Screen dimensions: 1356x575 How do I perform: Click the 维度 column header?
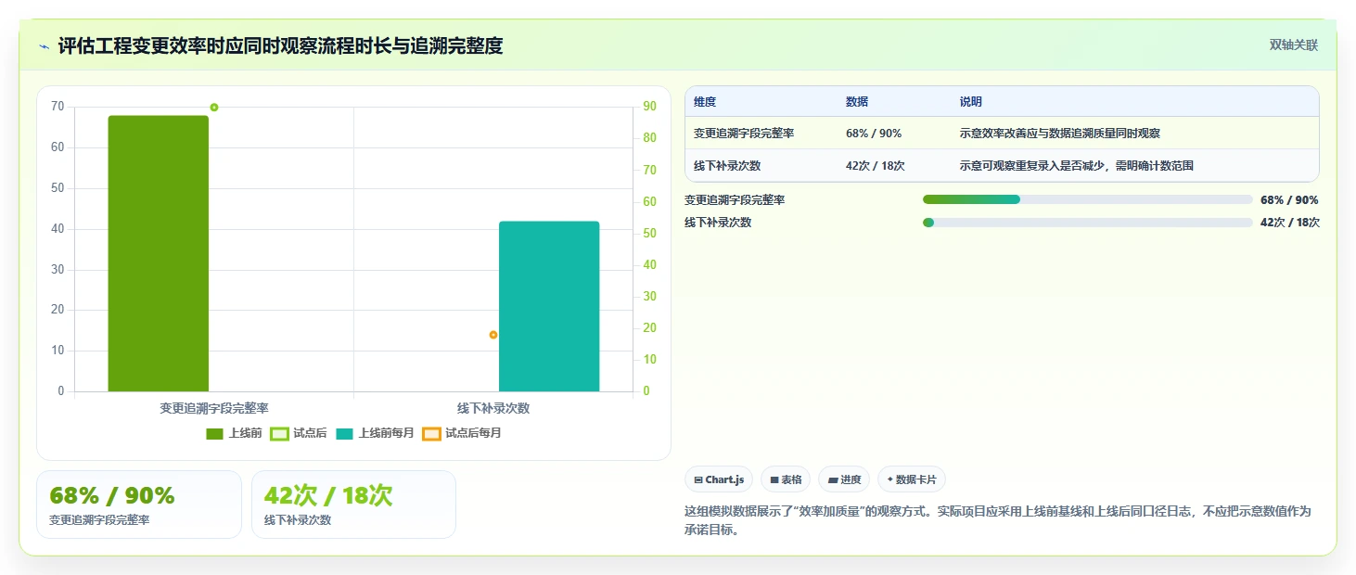tap(705, 102)
